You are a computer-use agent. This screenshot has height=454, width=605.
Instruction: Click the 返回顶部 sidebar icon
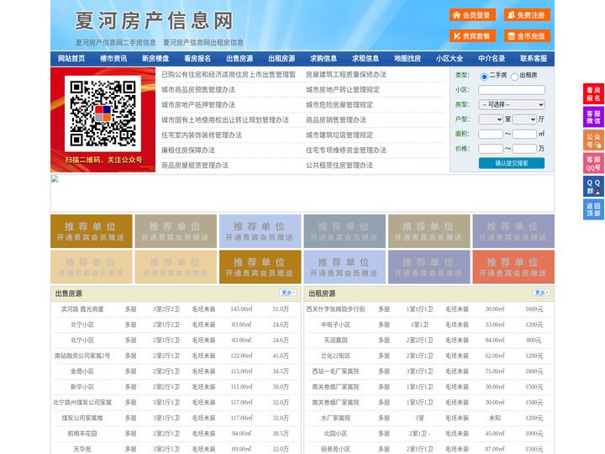point(593,209)
